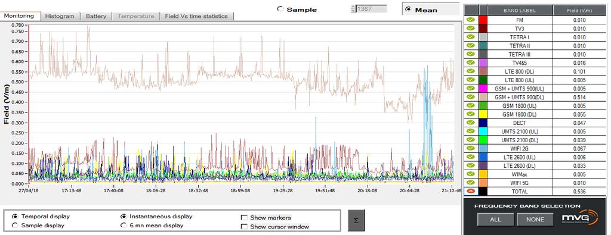
Task: Click the black swatch for TOTAL
Action: [483, 191]
